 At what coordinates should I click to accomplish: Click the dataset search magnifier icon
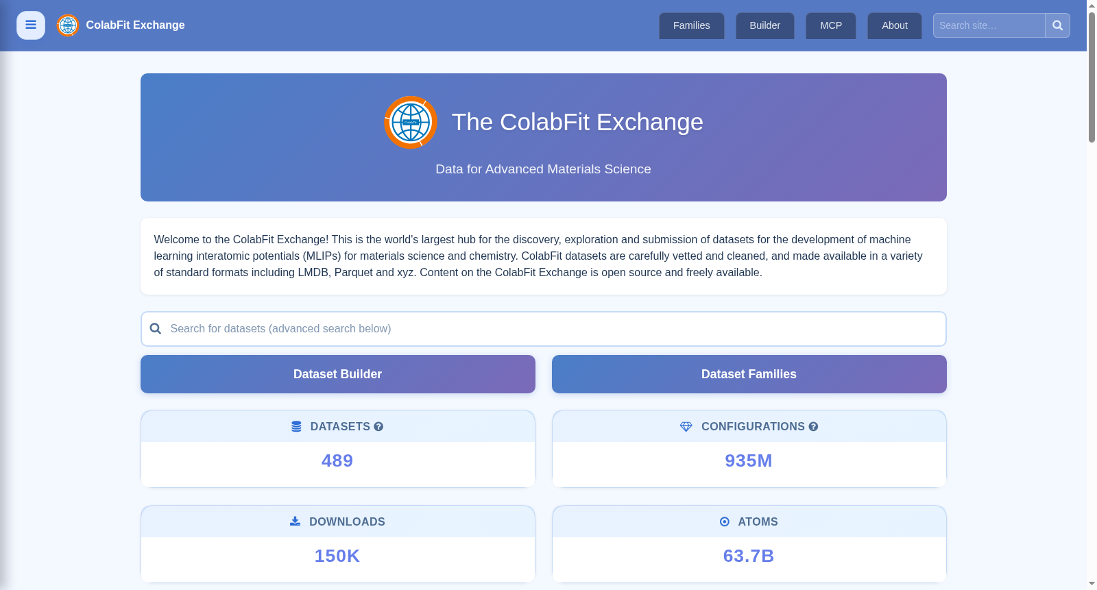point(156,329)
